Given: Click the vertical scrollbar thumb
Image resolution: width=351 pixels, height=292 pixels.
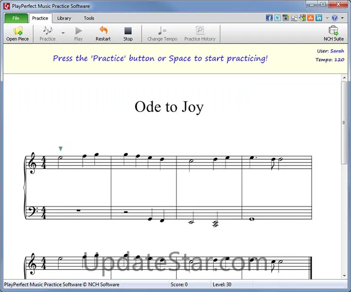Looking at the screenshot, I should [344, 123].
